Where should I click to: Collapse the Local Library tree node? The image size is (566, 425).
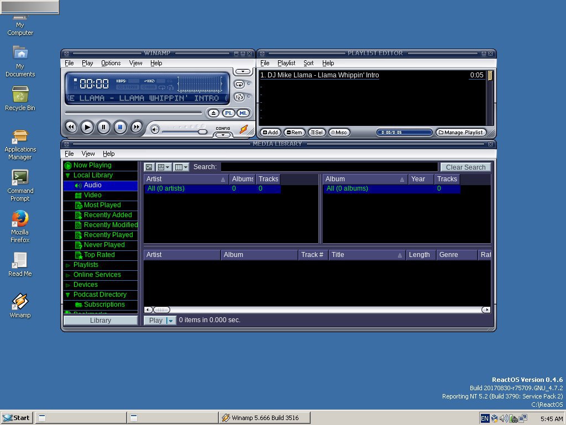tap(67, 175)
